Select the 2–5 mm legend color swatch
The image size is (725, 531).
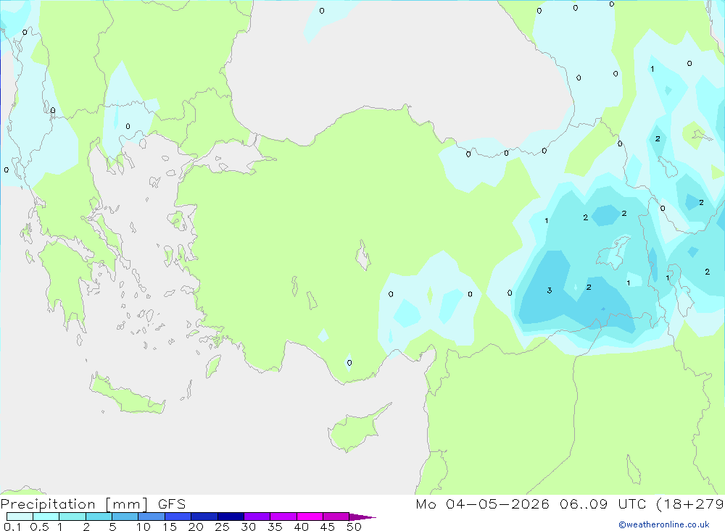(x=99, y=517)
